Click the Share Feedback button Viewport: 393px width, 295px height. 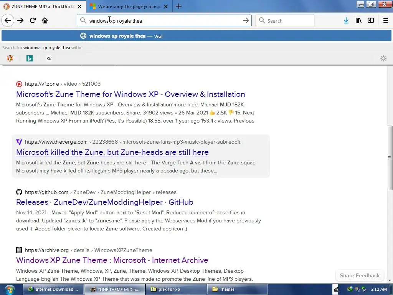[360, 275]
